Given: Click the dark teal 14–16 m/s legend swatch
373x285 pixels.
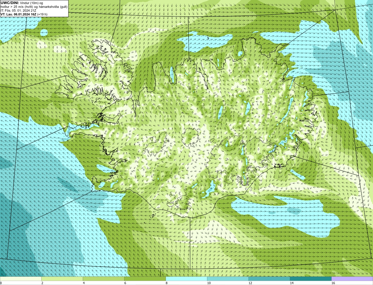Looking at the screenshot, I should click(x=311, y=279).
